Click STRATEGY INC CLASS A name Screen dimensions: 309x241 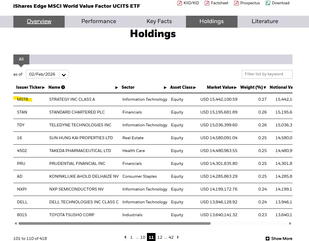pos(72,99)
